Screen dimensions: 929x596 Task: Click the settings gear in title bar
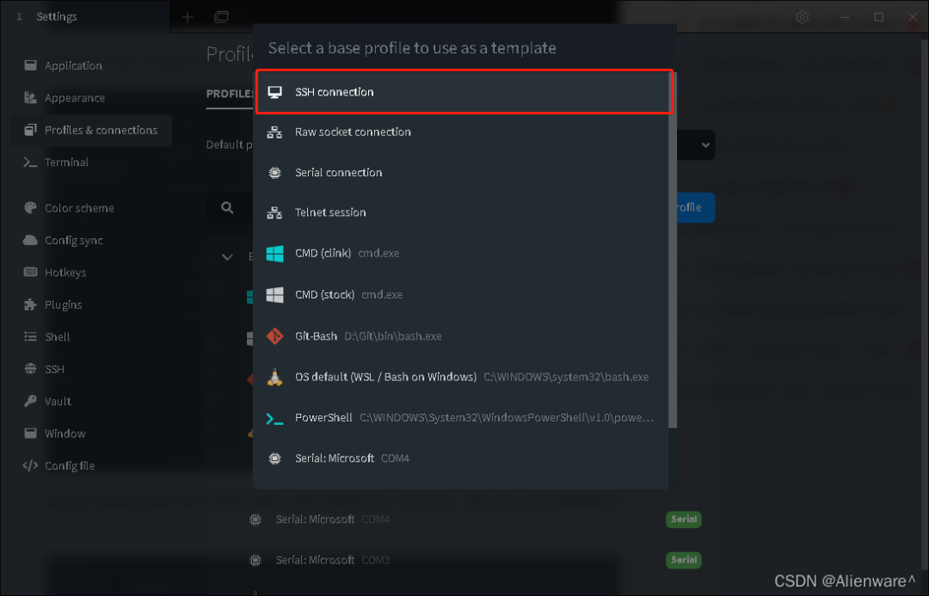(x=803, y=16)
